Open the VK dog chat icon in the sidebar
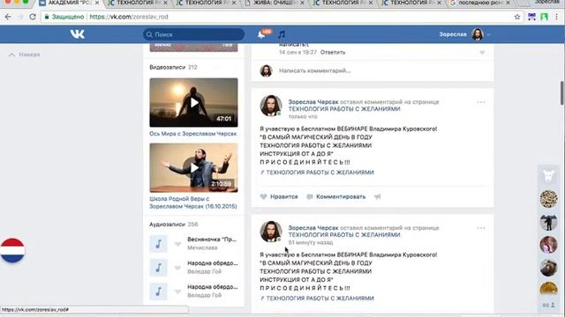Screen dimensions: 565x317 tap(548, 176)
